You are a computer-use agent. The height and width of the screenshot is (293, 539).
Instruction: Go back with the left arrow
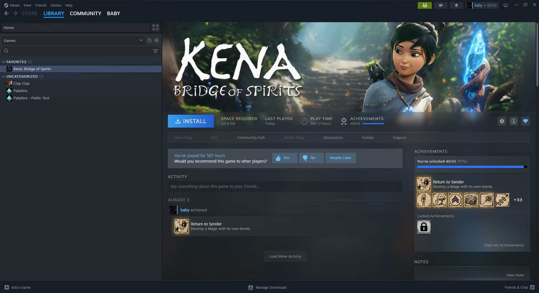(x=6, y=13)
